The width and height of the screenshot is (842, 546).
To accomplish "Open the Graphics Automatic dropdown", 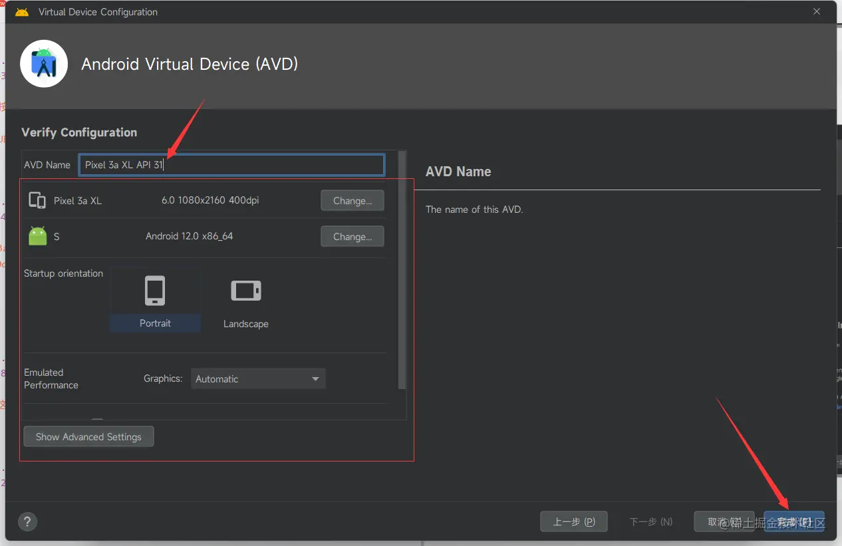I will click(258, 378).
